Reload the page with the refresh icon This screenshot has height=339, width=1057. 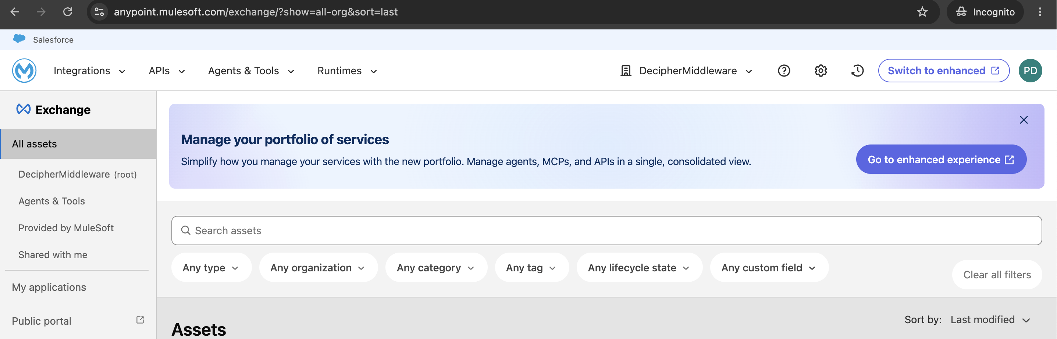[x=68, y=12]
